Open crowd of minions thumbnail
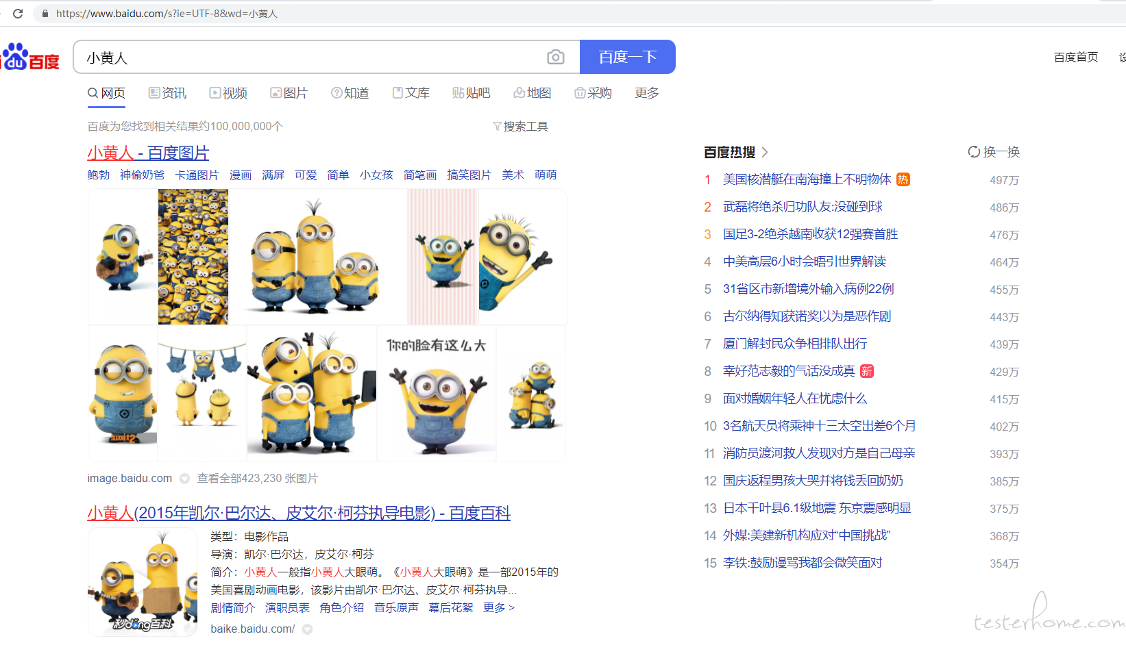 [x=193, y=257]
